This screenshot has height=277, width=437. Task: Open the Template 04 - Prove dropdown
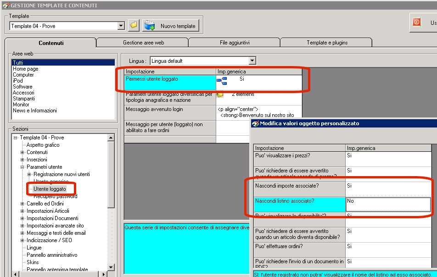point(121,26)
